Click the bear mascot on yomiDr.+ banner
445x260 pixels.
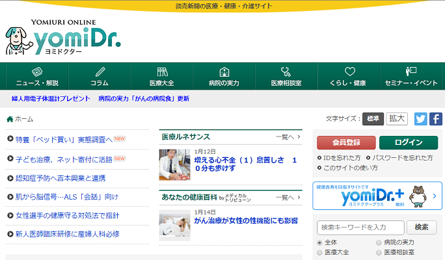click(418, 196)
